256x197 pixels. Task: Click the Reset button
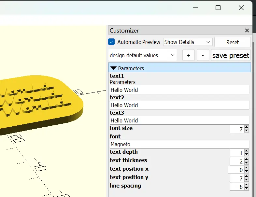(x=232, y=42)
